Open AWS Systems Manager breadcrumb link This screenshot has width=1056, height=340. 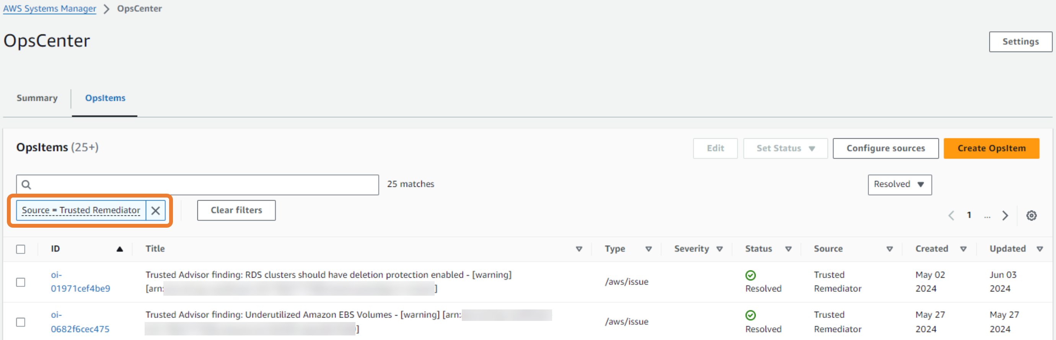pyautogui.click(x=50, y=8)
